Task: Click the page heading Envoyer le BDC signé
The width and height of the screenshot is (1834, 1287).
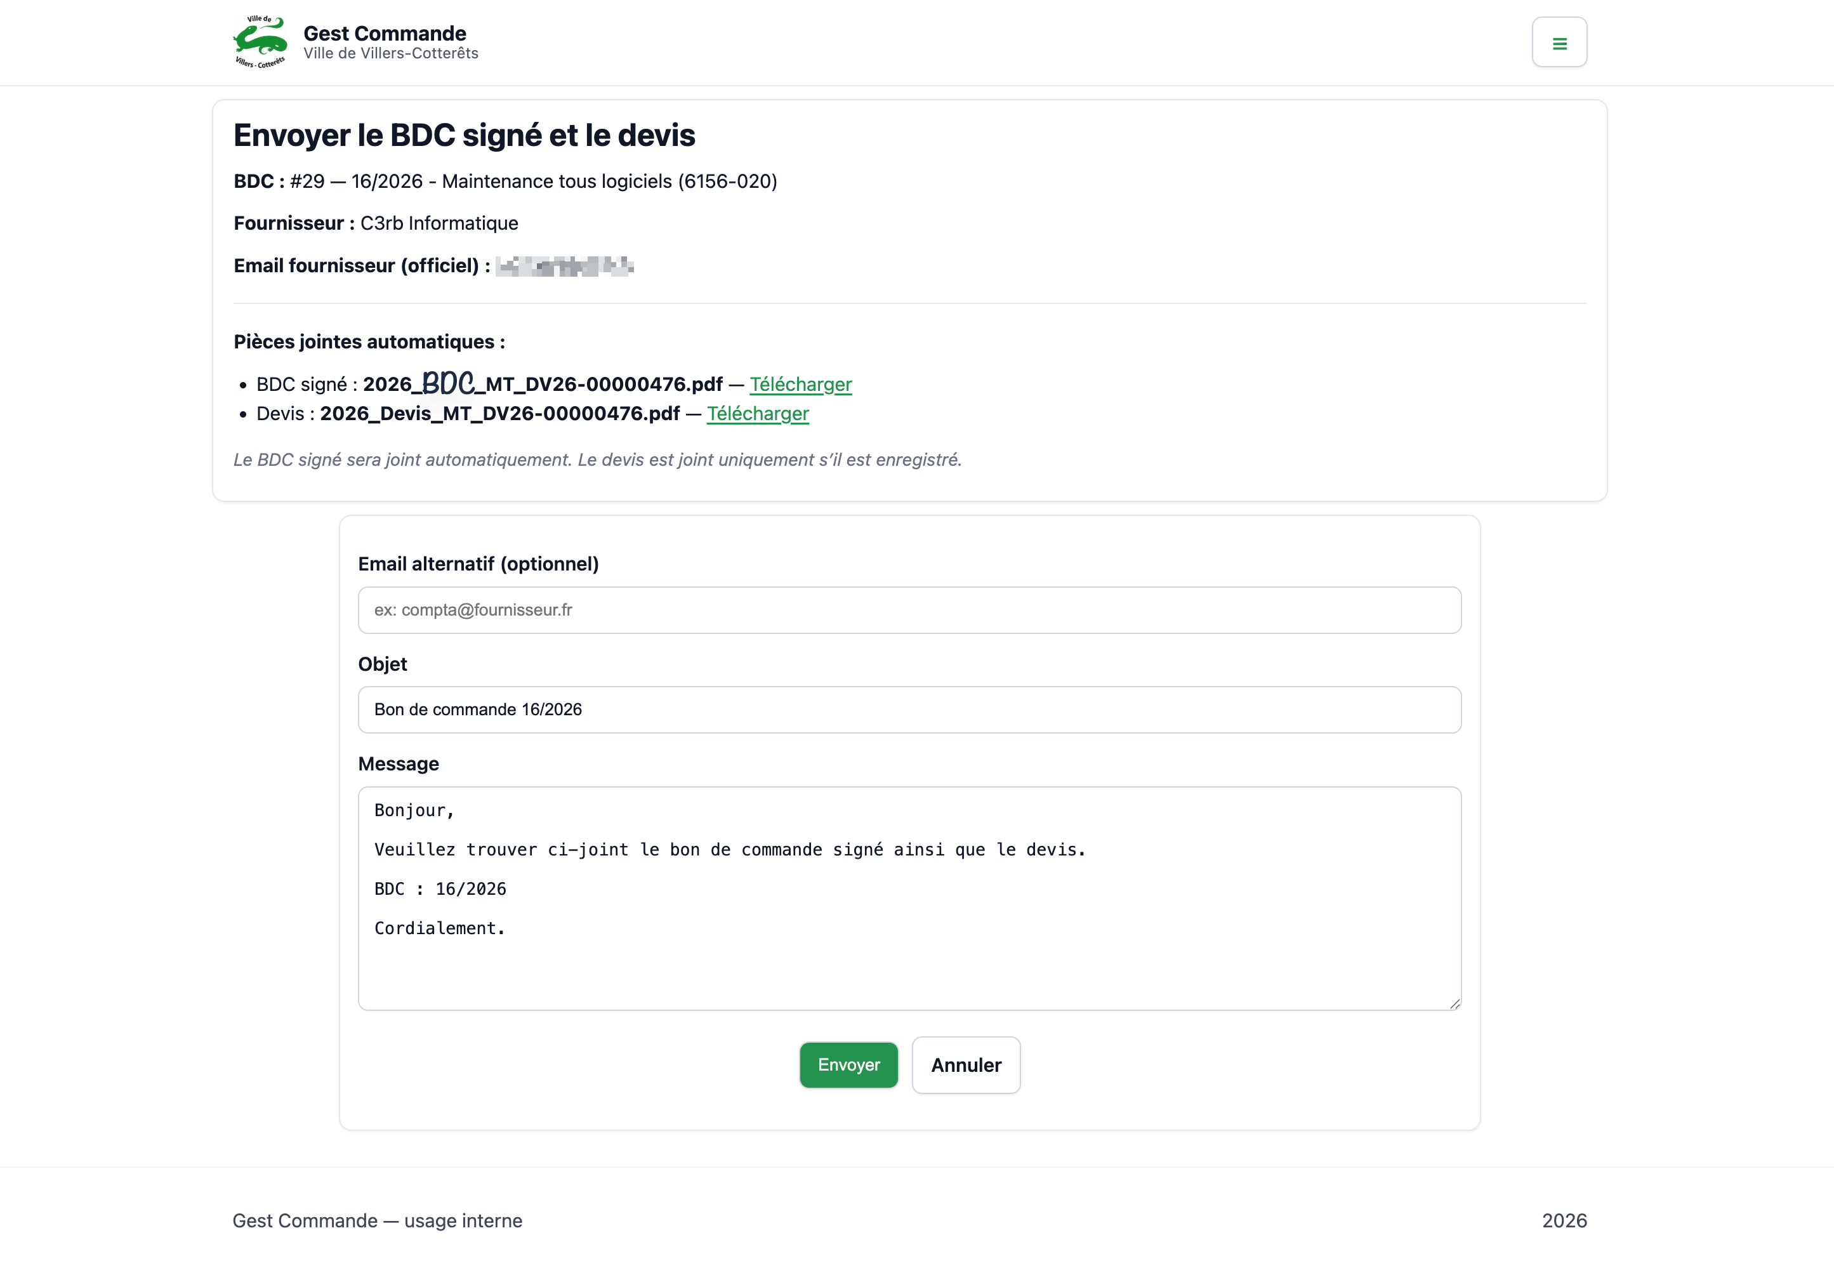Action: pos(464,136)
